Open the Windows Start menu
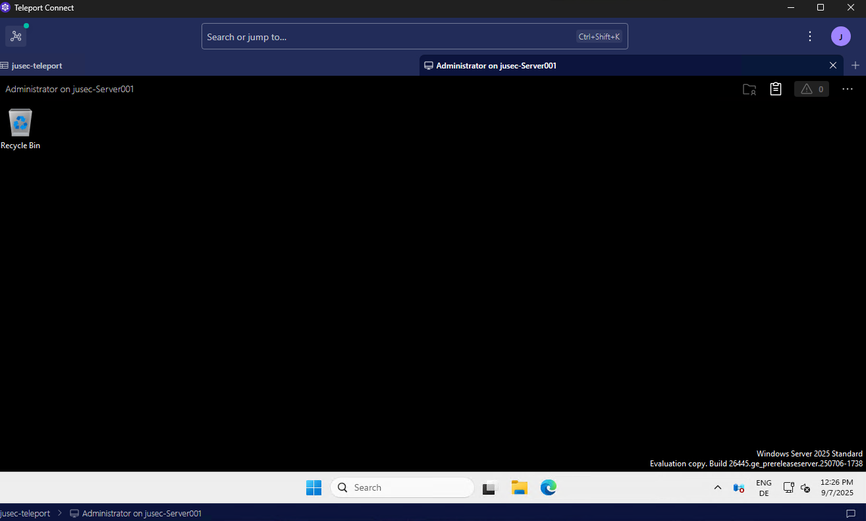This screenshot has width=866, height=521. [313, 487]
